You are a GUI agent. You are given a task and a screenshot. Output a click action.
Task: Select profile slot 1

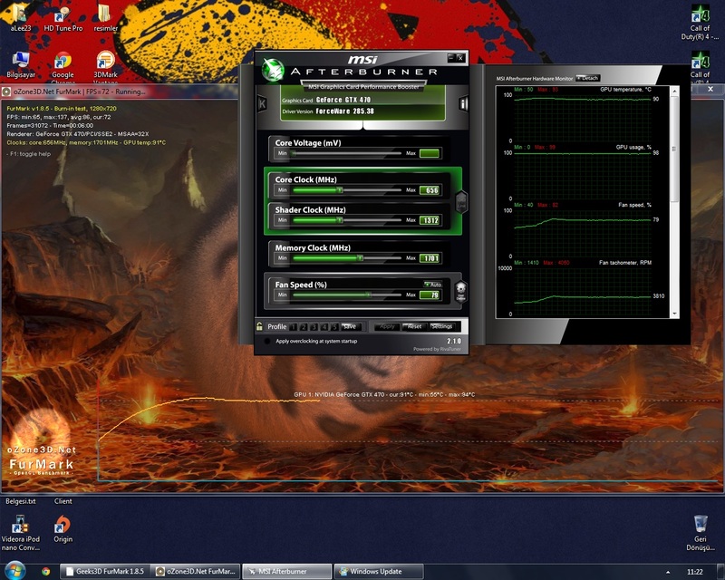293,326
